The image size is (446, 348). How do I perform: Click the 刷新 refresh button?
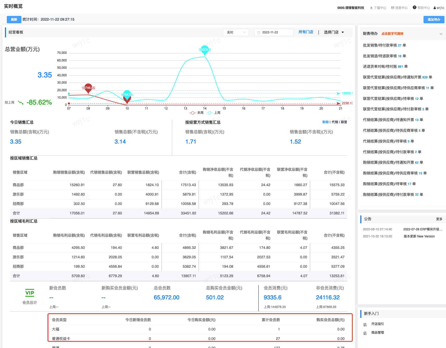(x=14, y=20)
